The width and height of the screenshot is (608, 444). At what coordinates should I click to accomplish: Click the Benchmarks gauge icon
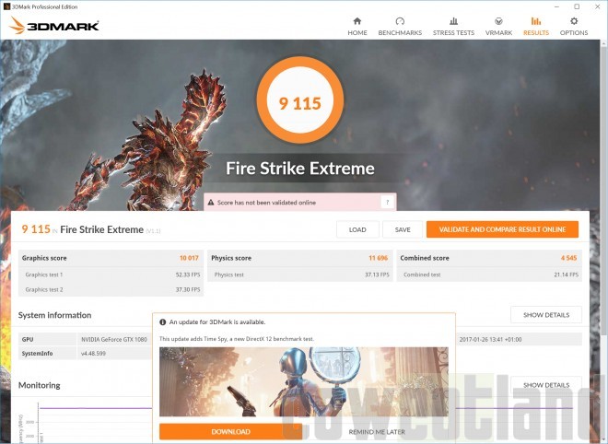[x=400, y=21]
